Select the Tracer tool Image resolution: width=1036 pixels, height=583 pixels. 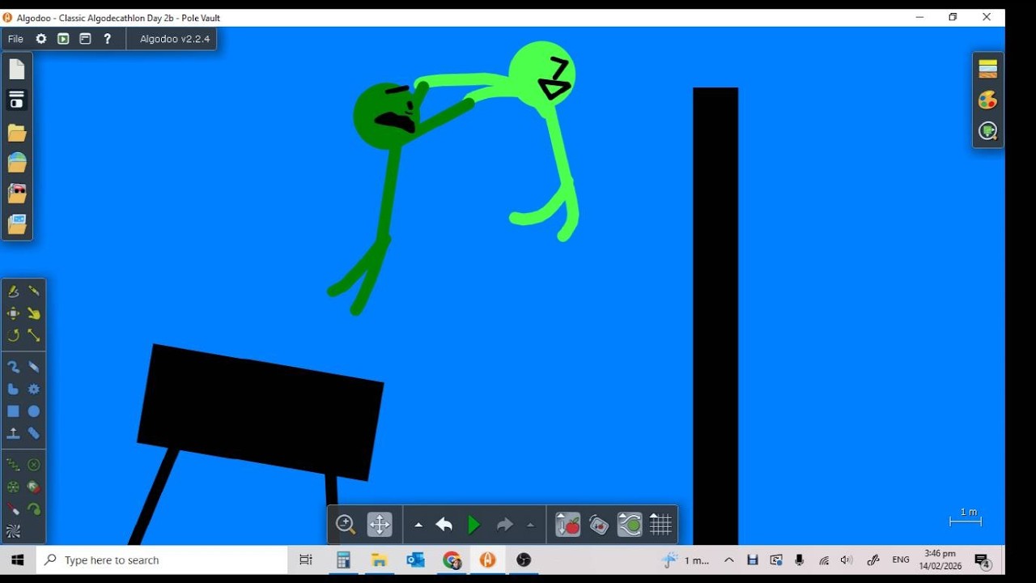(34, 509)
